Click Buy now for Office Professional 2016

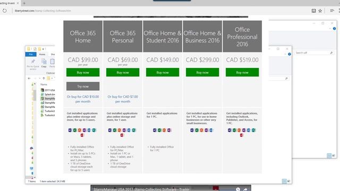coord(242,72)
